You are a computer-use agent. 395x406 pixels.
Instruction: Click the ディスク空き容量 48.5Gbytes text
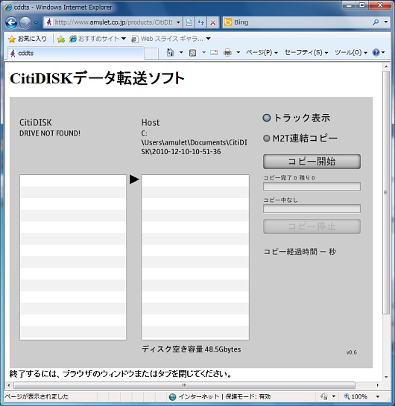click(192, 349)
